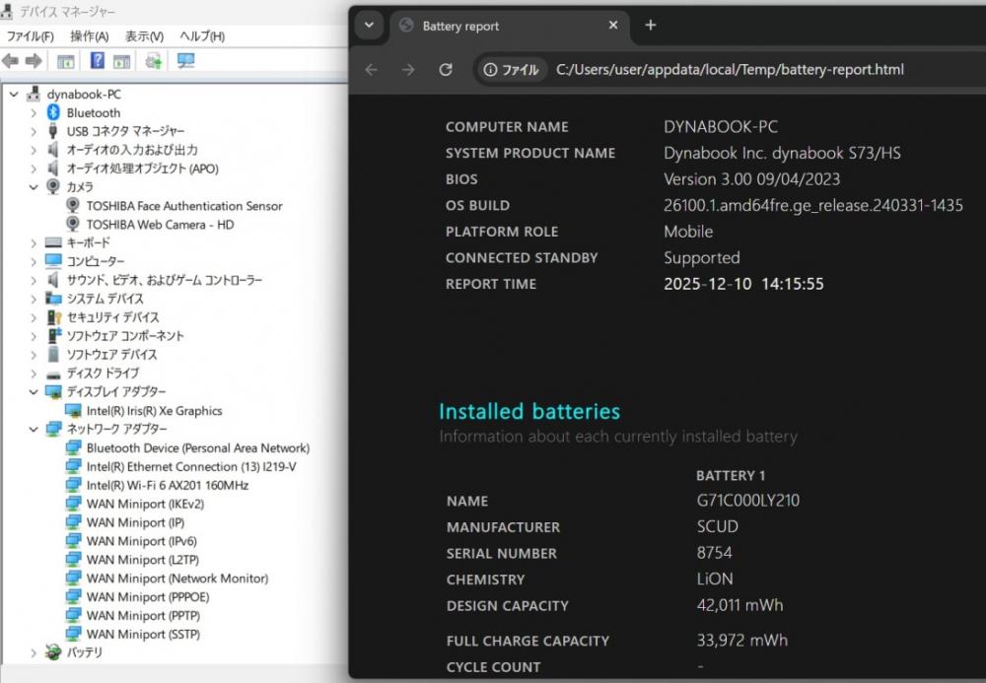Screen dimensions: 986x683
Task: Select WAN Miniport (IPv6) entry
Action: pyautogui.click(x=141, y=541)
